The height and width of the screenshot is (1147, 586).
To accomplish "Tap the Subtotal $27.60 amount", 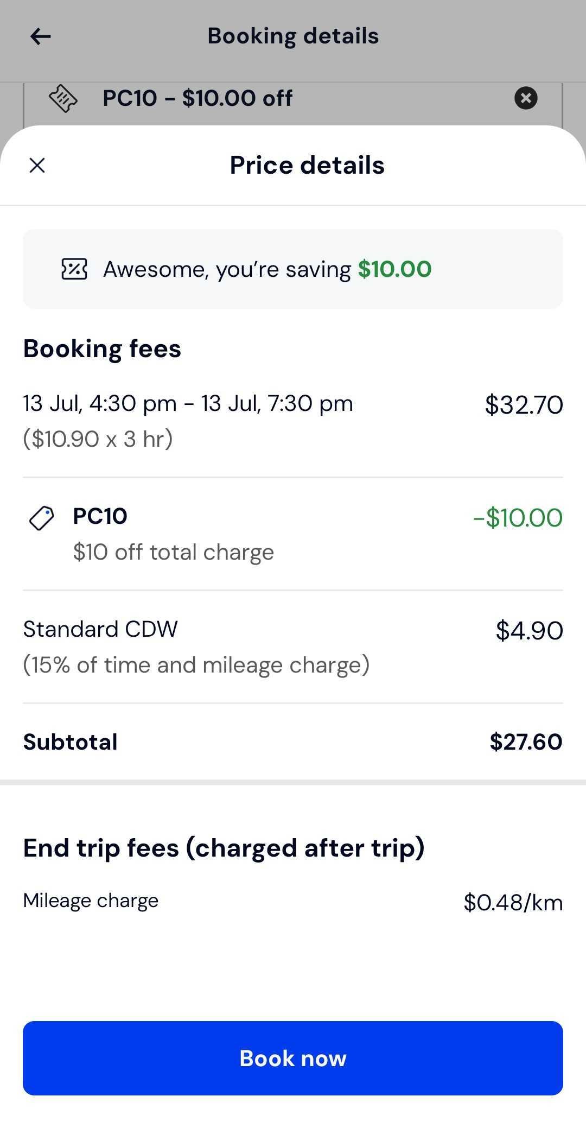I will tap(526, 742).
